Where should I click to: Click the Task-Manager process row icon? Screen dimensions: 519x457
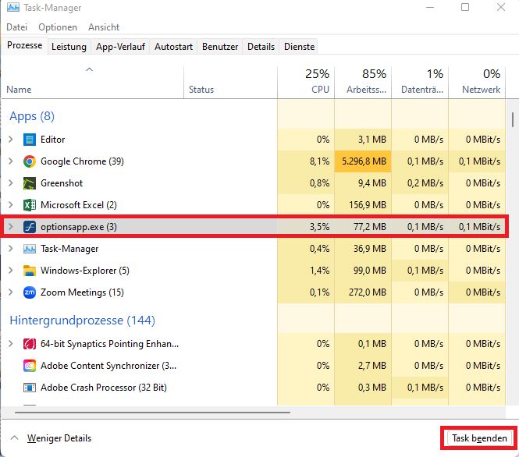(x=30, y=249)
